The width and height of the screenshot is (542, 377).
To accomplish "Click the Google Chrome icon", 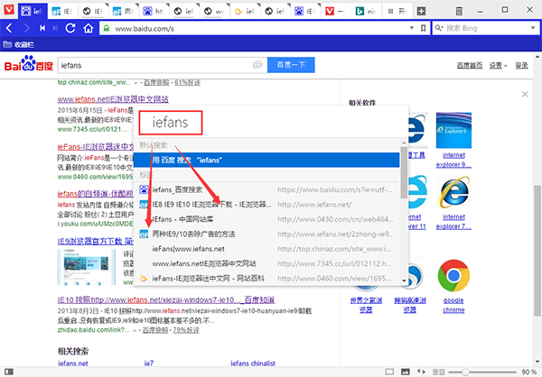I will (453, 276).
